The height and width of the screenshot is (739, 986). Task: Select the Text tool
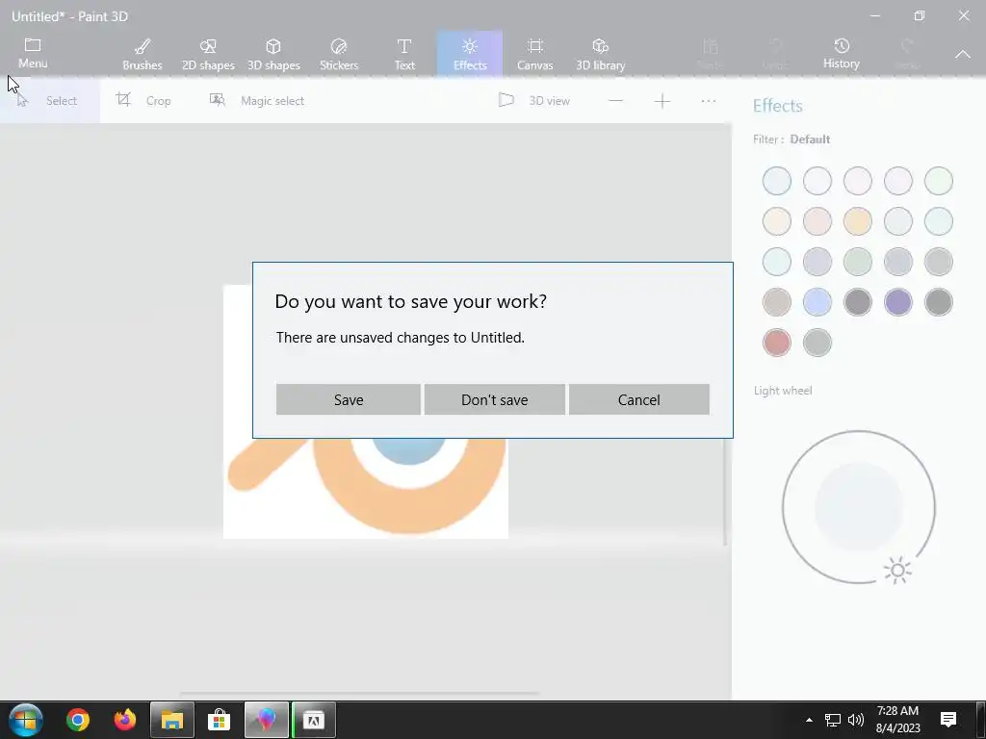pos(404,54)
